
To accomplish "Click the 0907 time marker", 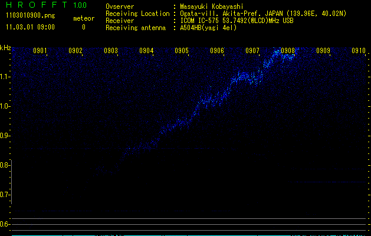I will click(x=252, y=51).
